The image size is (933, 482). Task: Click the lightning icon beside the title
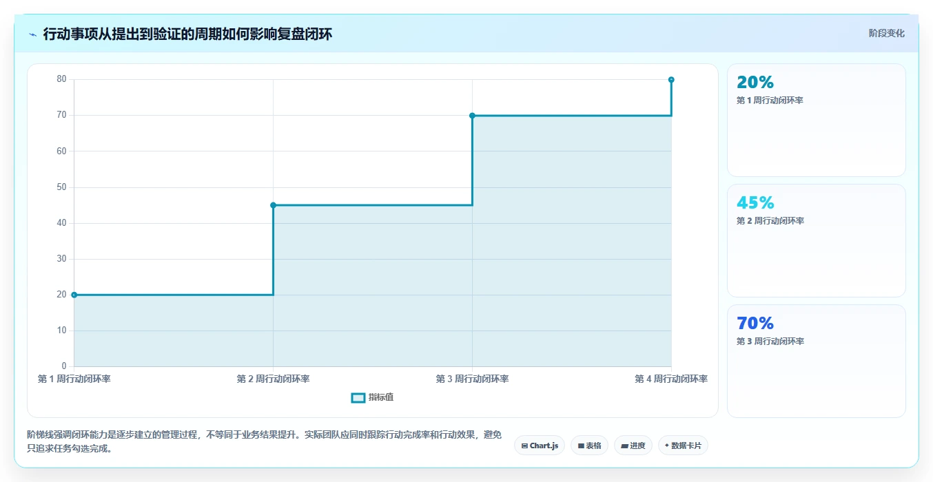point(33,34)
